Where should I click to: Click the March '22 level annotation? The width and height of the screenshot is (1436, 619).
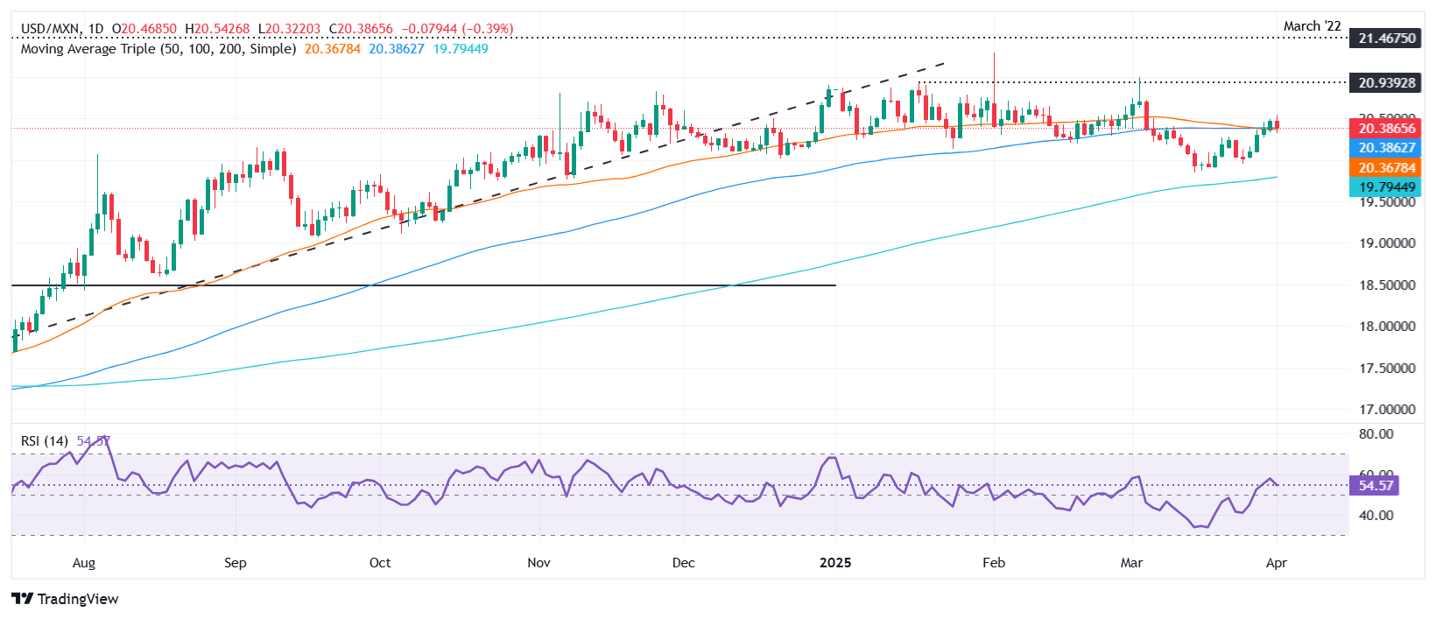pyautogui.click(x=1312, y=26)
